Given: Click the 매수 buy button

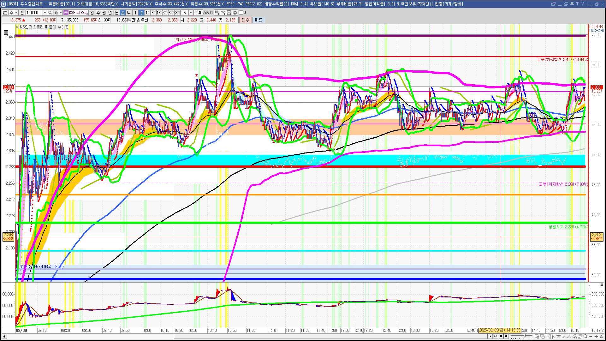Looking at the screenshot, I should tap(246, 20).
